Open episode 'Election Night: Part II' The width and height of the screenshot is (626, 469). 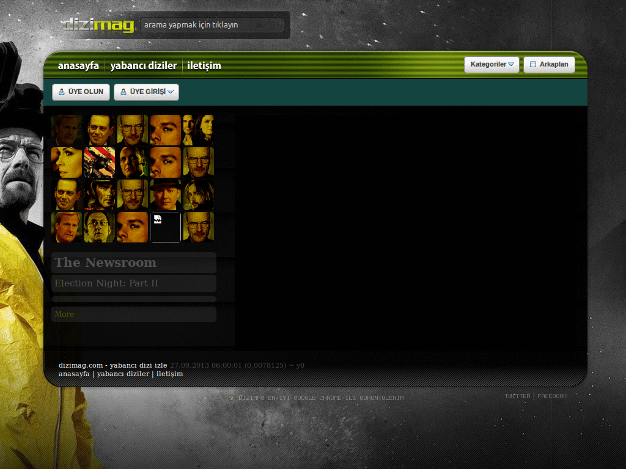click(106, 283)
